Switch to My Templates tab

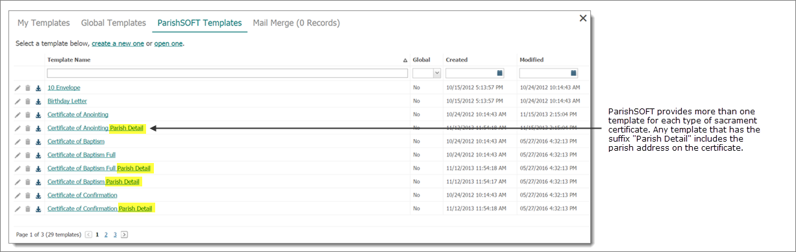44,23
